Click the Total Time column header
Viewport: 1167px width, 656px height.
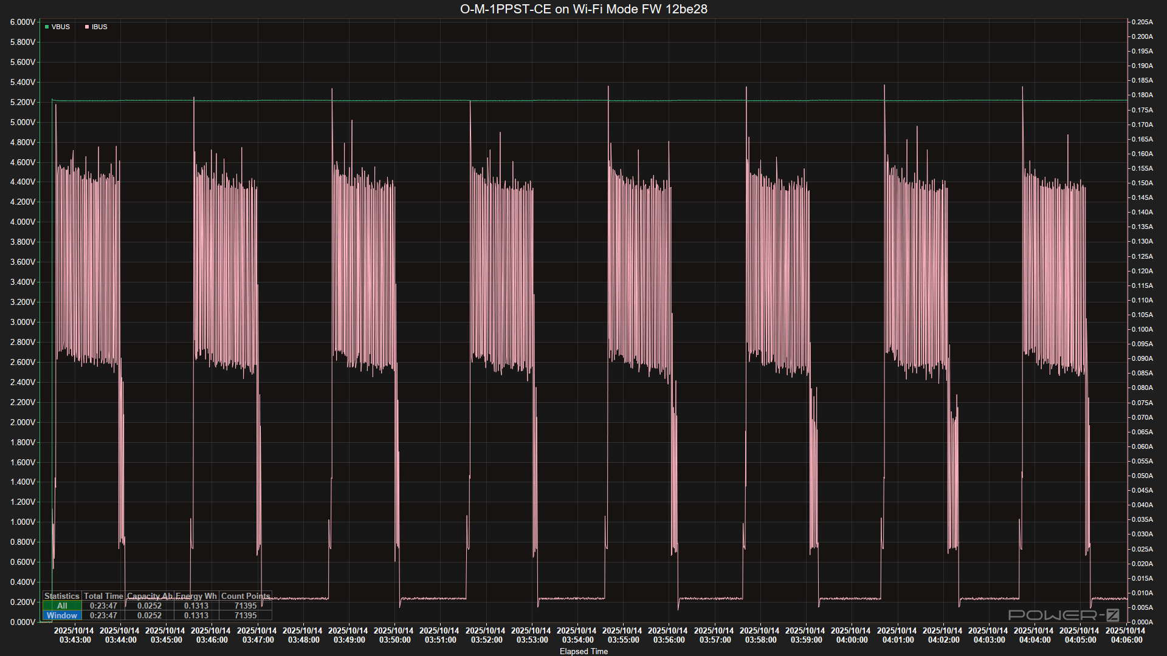[103, 596]
